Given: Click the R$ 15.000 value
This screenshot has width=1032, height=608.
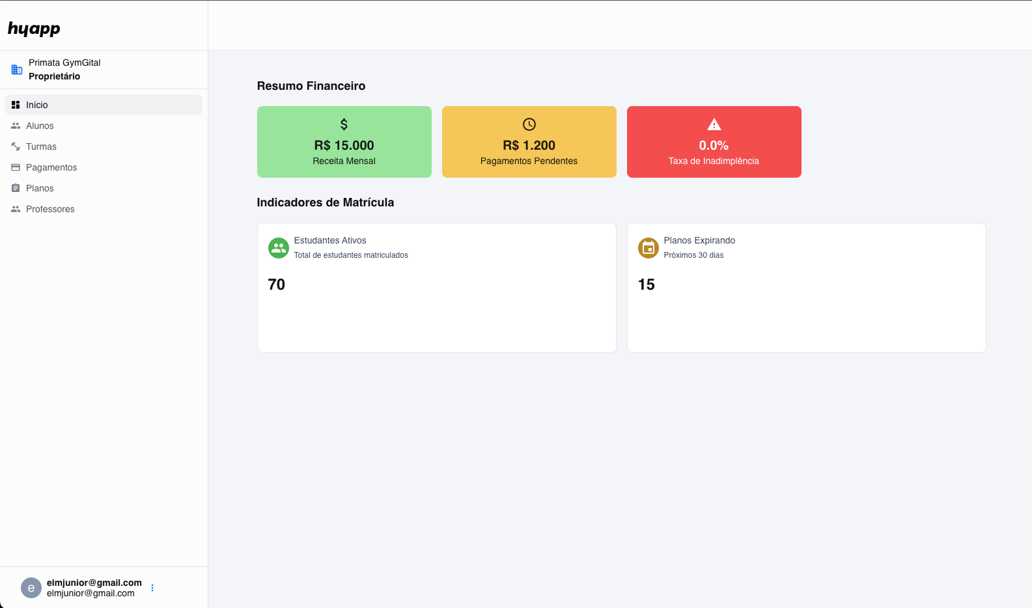Looking at the screenshot, I should (344, 145).
